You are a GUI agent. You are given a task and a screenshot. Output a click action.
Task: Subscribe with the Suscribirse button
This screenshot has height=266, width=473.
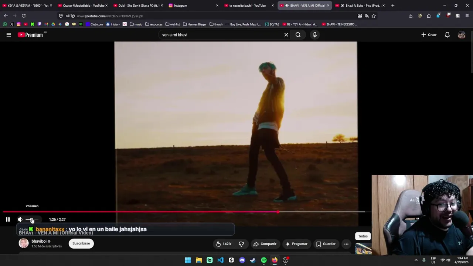tap(81, 243)
